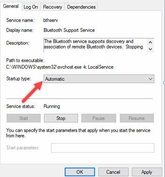Open the Log On tab

coord(31,7)
